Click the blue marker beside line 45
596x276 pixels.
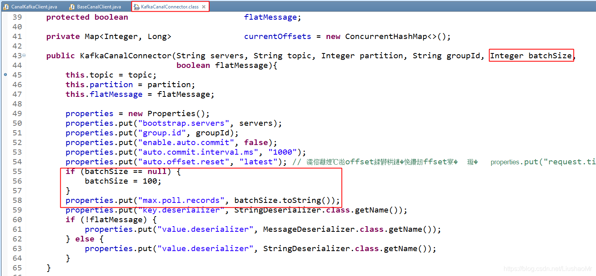point(5,75)
